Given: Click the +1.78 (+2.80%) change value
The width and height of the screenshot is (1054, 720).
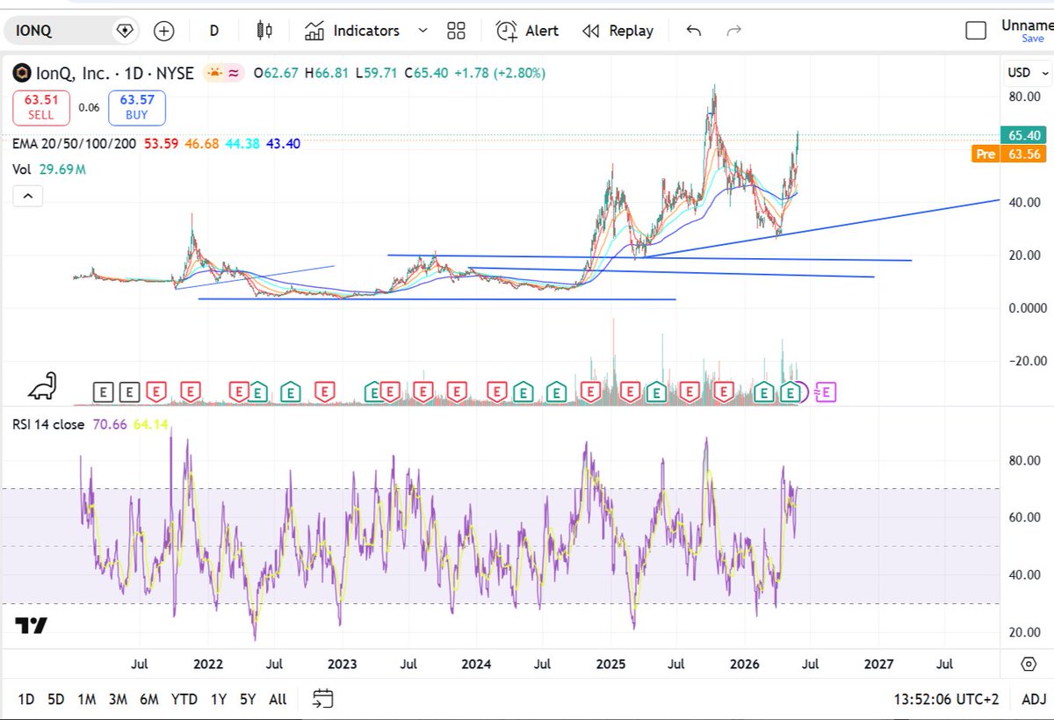Looking at the screenshot, I should click(x=500, y=74).
